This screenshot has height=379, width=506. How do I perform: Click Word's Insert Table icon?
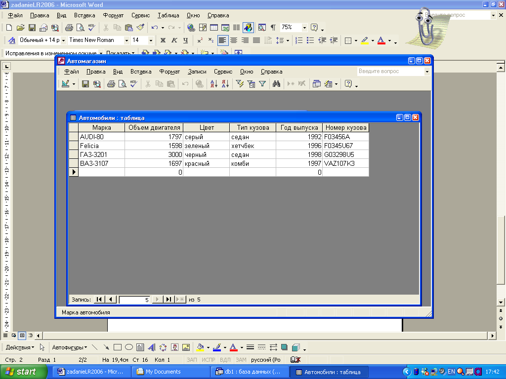pos(213,28)
